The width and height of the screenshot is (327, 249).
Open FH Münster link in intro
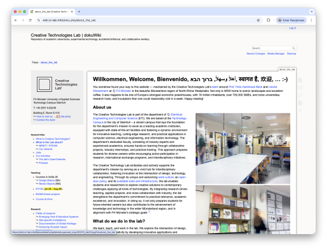[124, 91]
